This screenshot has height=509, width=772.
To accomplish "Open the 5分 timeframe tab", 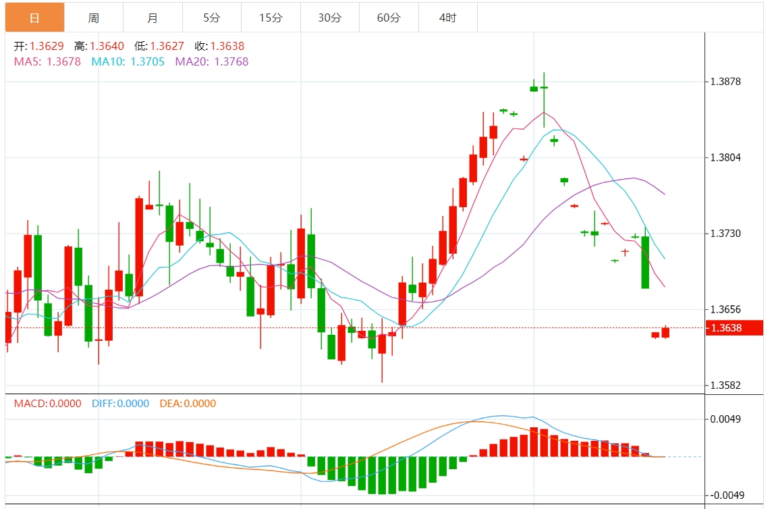I will click(x=212, y=18).
